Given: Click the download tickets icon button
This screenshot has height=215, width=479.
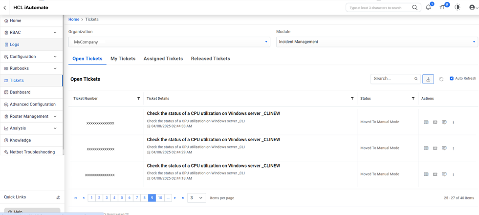Looking at the screenshot, I should pos(428,79).
